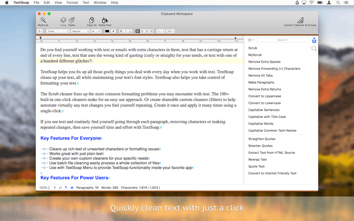Click the translate/language icon beside the search field
Image resolution: width=354 pixels, height=221 pixels.
[x=314, y=40]
